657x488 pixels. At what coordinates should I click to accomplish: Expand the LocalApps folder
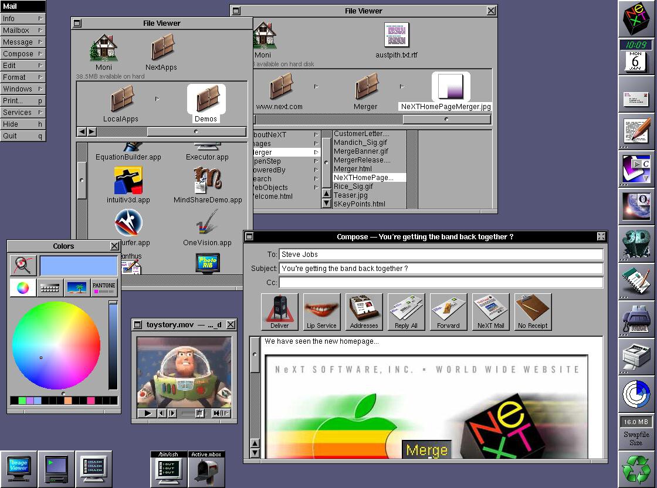tap(157, 100)
